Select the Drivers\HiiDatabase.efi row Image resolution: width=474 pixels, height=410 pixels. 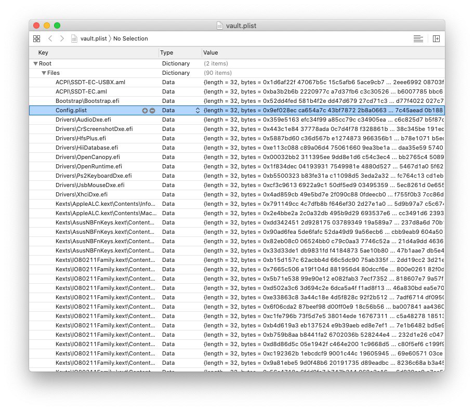tap(236, 148)
